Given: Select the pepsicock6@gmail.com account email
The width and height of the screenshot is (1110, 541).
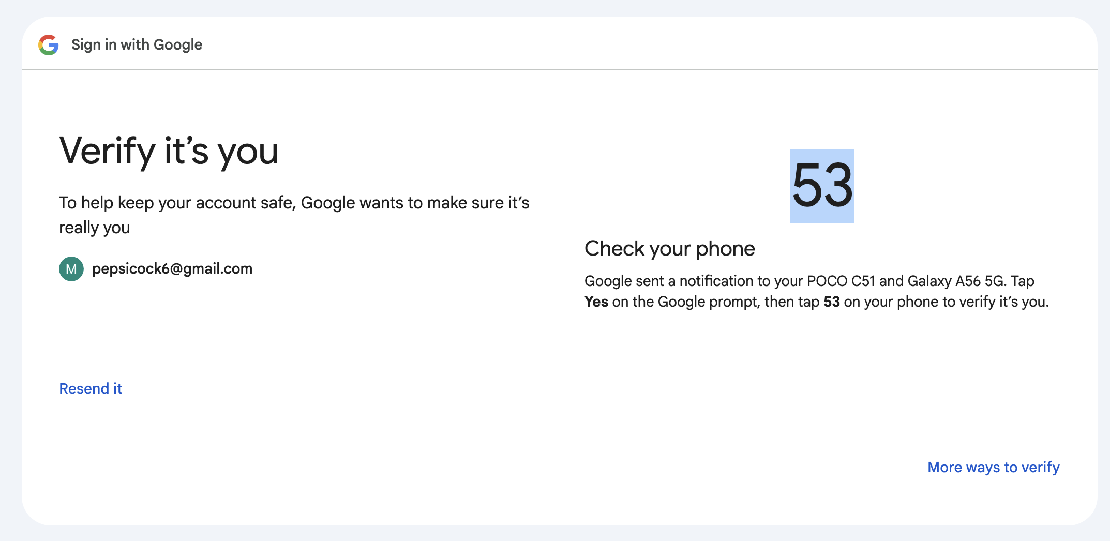Looking at the screenshot, I should click(x=172, y=269).
